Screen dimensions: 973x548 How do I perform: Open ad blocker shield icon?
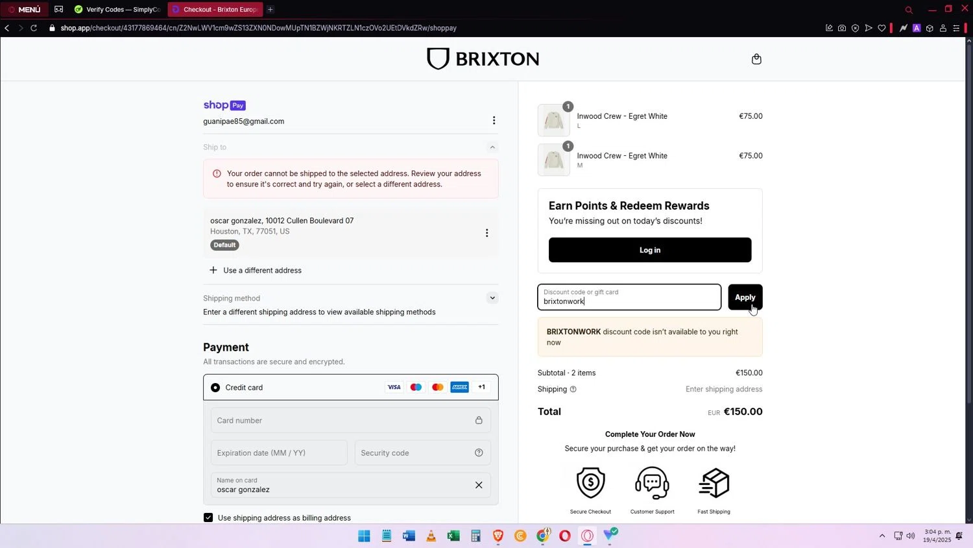(855, 28)
